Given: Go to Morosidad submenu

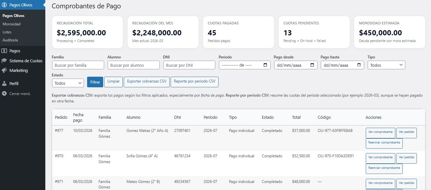Looking at the screenshot, I should click(12, 24).
